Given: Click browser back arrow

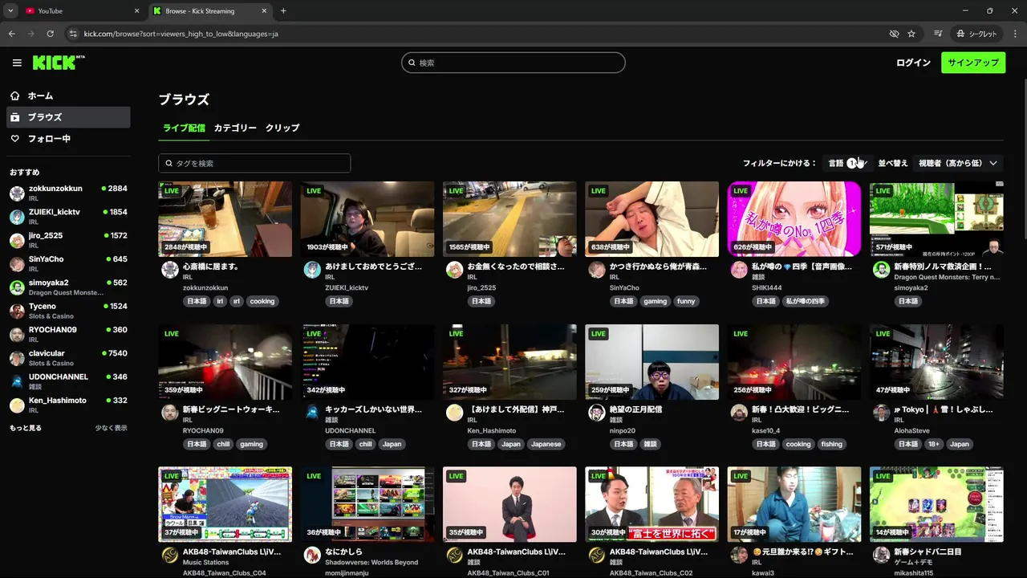Looking at the screenshot, I should tap(11, 34).
